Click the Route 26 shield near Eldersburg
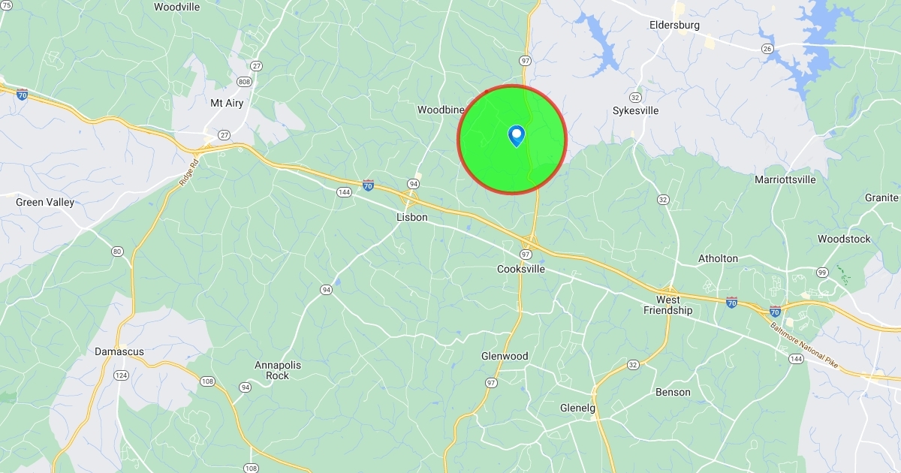This screenshot has height=473, width=901. (767, 49)
